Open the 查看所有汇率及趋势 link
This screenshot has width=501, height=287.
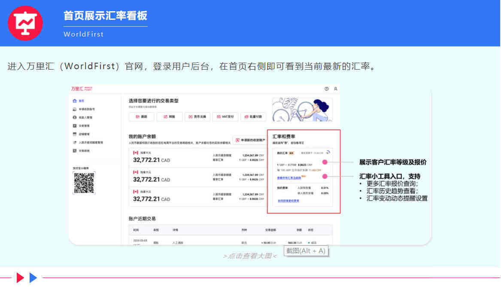coord(289,178)
